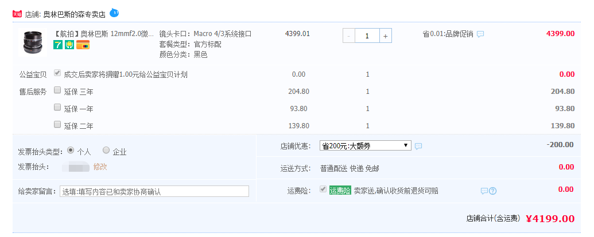Click the comment icon next to the coupon dropdown
The height and width of the screenshot is (237, 594).
[x=418, y=147]
